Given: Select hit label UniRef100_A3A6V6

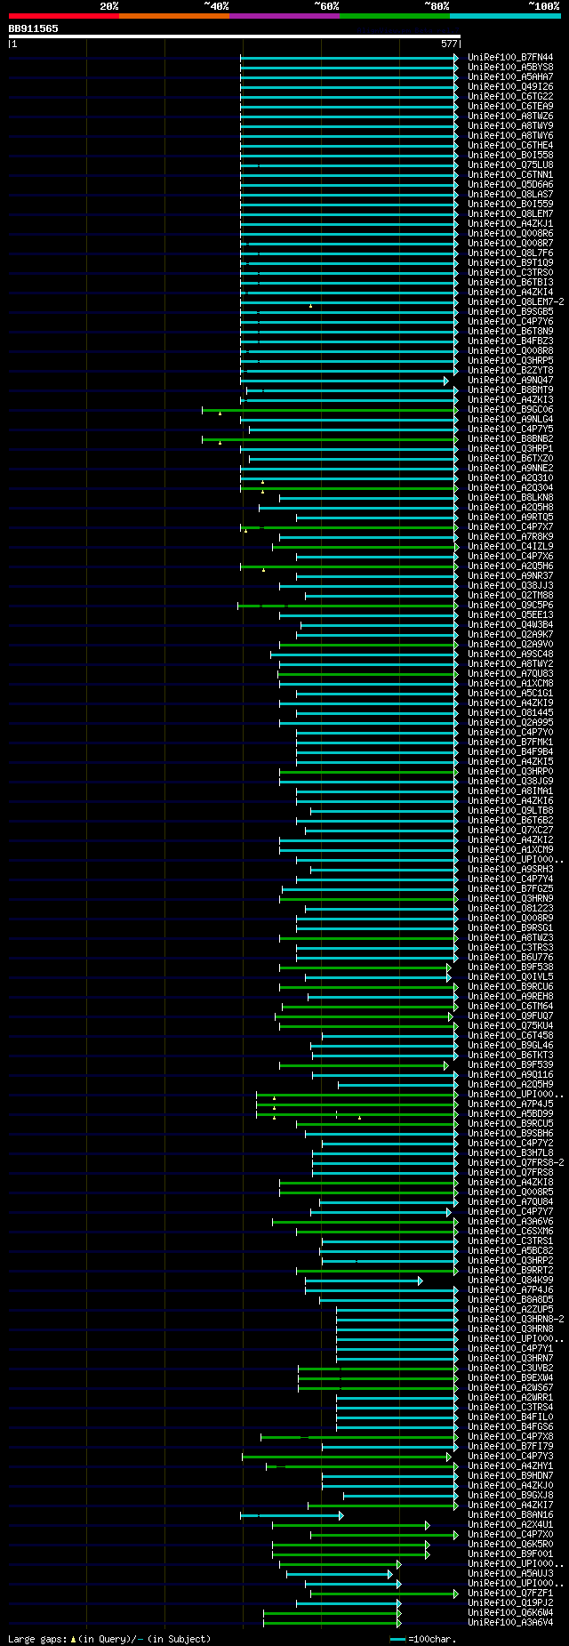Looking at the screenshot, I should (x=510, y=1222).
